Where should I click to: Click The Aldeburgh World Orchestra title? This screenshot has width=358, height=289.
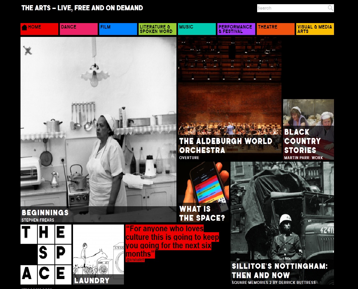225,146
